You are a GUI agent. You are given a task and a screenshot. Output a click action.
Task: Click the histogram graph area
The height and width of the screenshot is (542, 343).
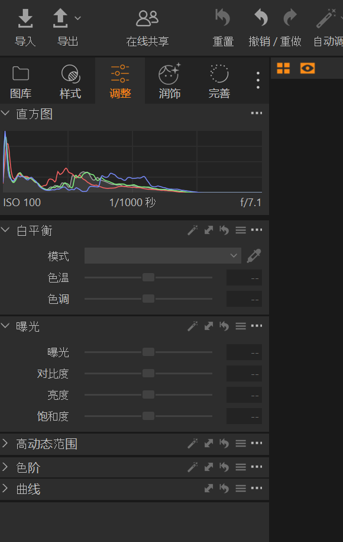pos(132,162)
